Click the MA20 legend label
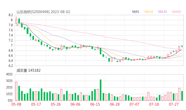Image resolution: width=186 pixels, height=110 pixels. point(163,12)
